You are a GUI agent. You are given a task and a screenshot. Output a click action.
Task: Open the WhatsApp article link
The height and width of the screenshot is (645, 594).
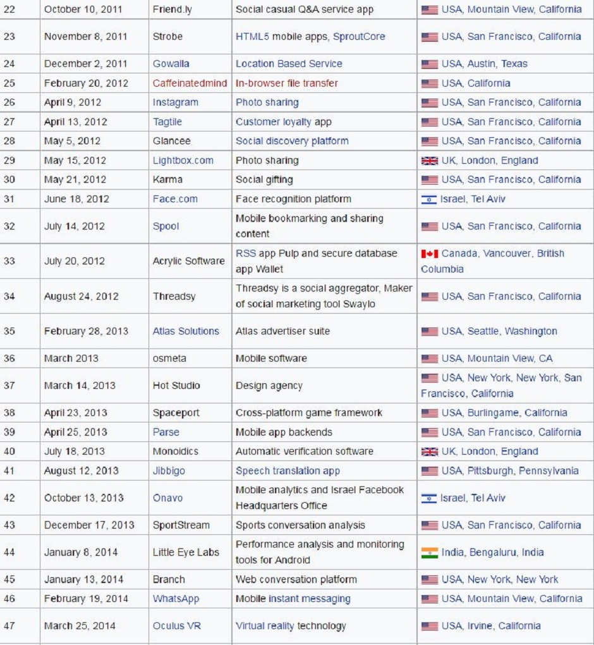tap(176, 599)
